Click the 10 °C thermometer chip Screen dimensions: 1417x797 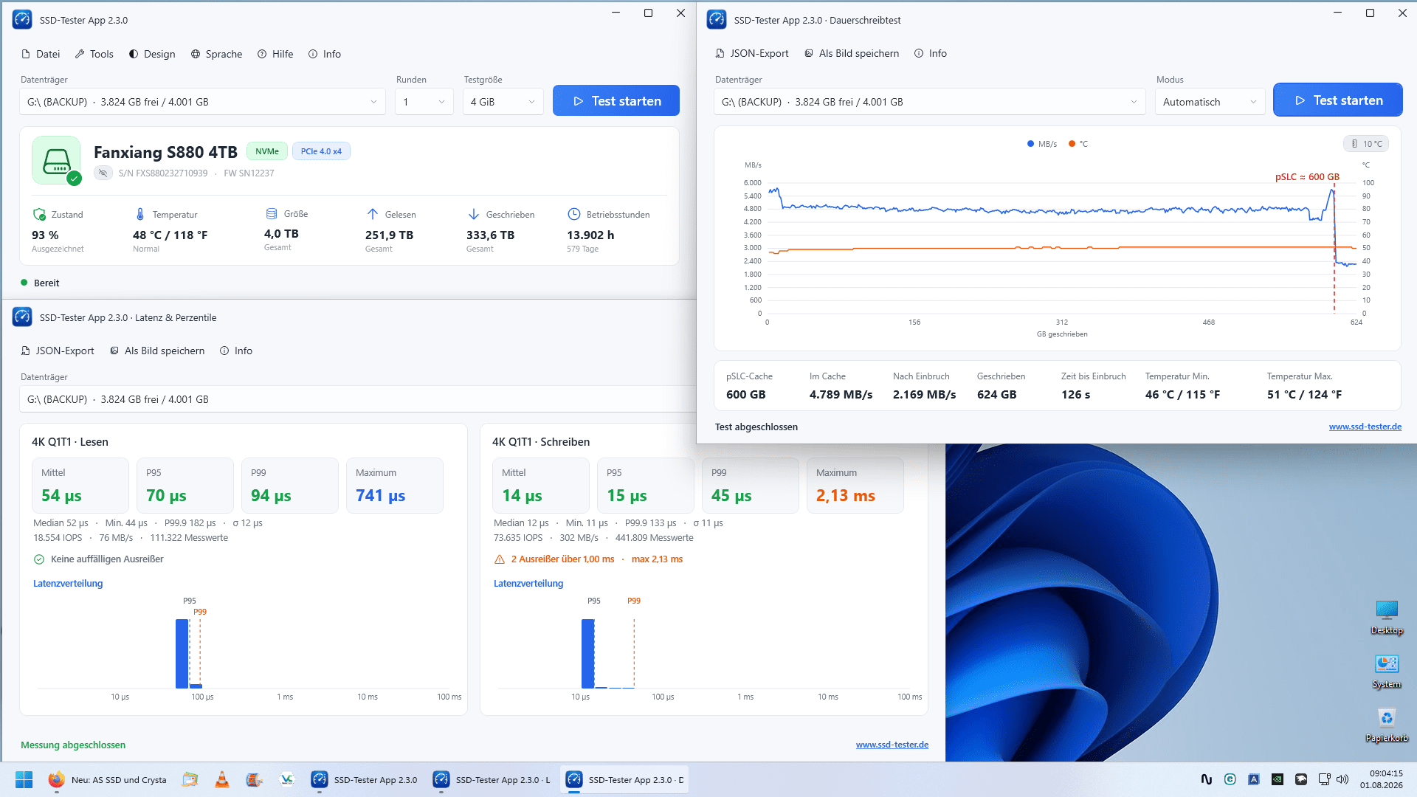pos(1366,144)
